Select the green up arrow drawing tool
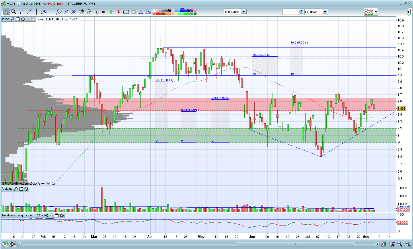This screenshot has width=413, height=249. tap(111, 12)
